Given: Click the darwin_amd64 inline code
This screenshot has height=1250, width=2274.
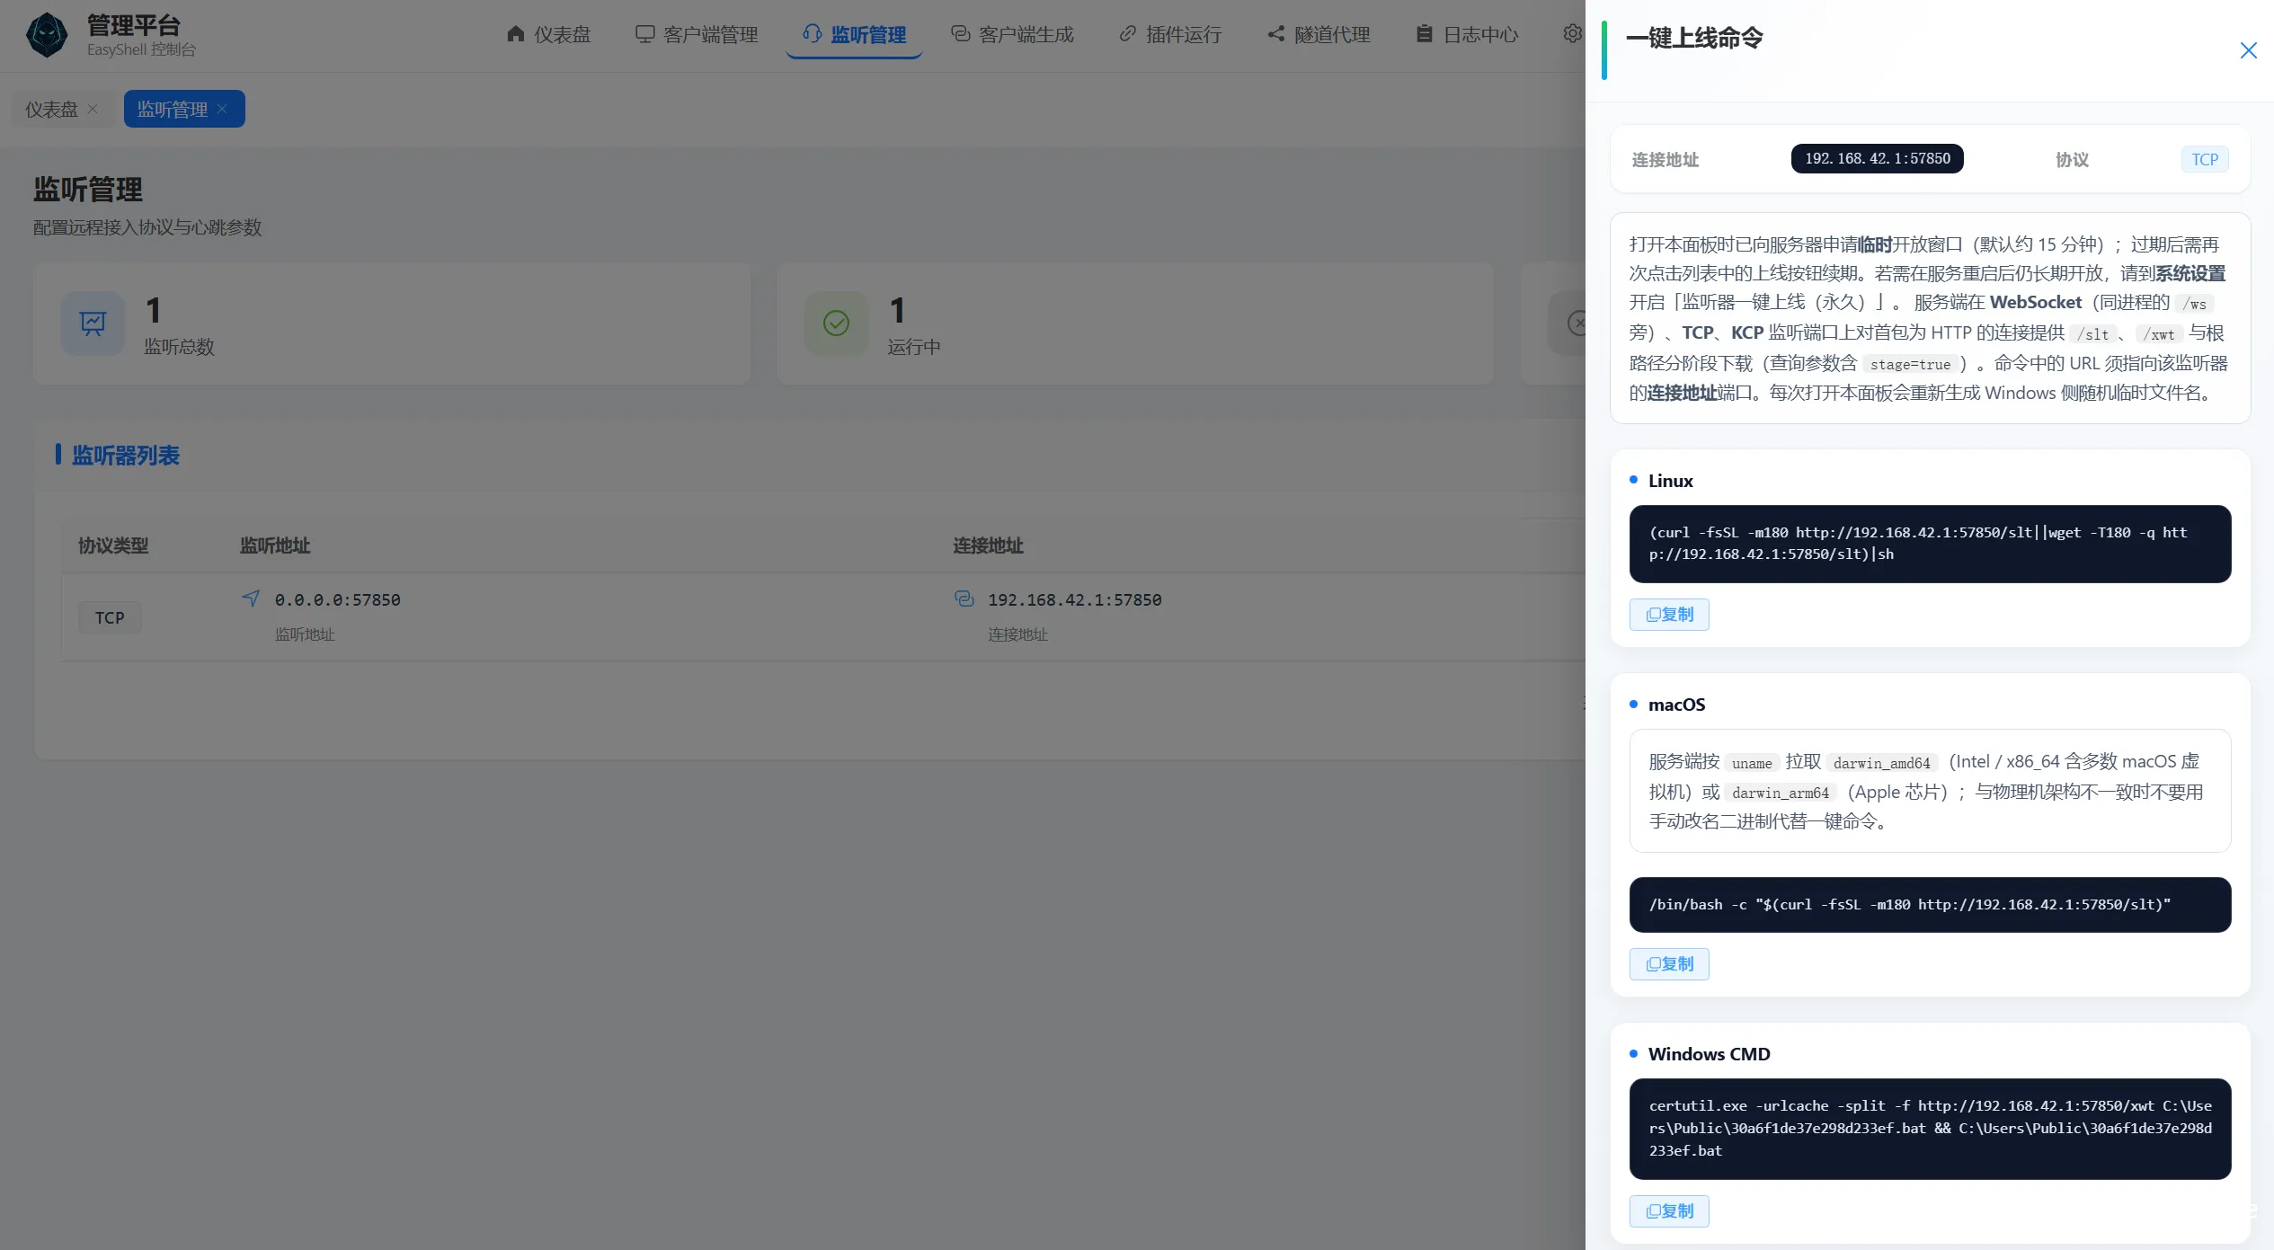Looking at the screenshot, I should tap(1881, 763).
